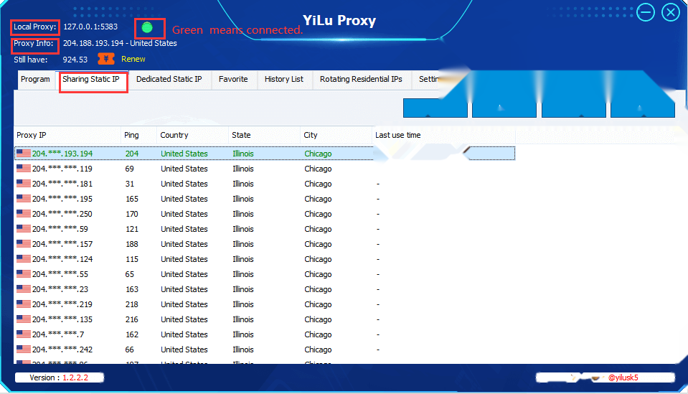
Task: Minimize the YiLu Proxy window
Action: point(646,12)
